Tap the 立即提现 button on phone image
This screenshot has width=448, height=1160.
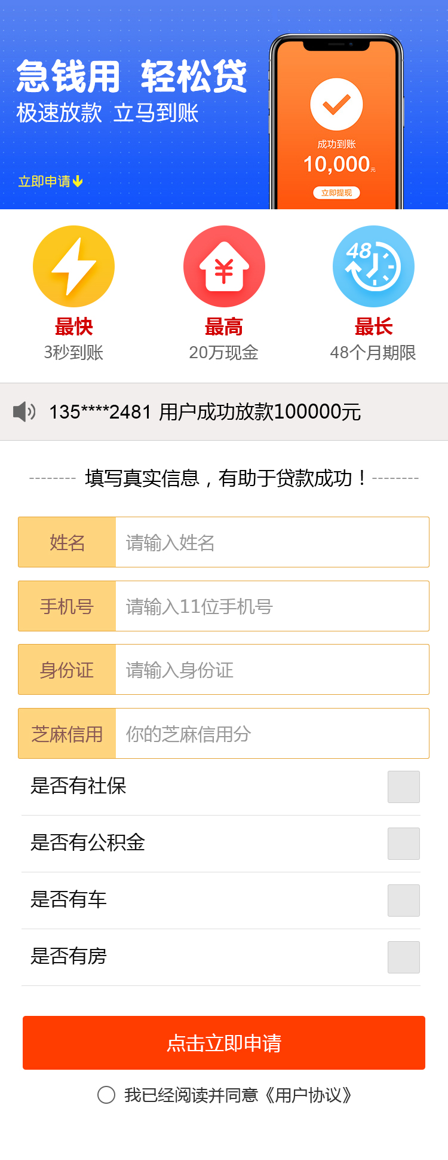point(336,193)
